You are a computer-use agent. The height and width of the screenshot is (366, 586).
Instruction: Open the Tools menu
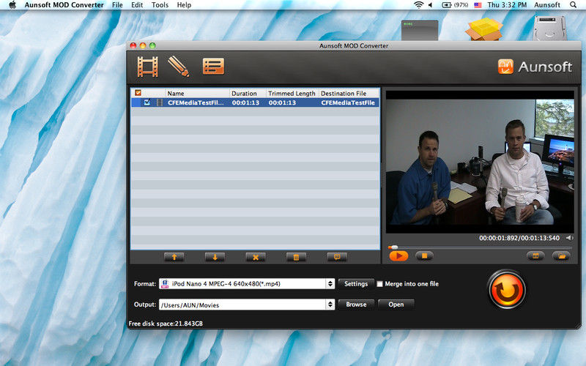click(x=160, y=5)
